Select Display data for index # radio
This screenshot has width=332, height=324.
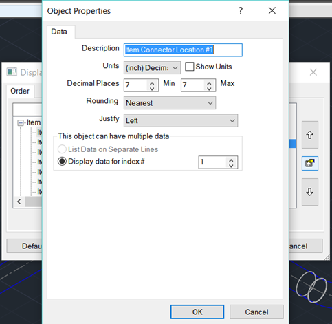coord(62,162)
